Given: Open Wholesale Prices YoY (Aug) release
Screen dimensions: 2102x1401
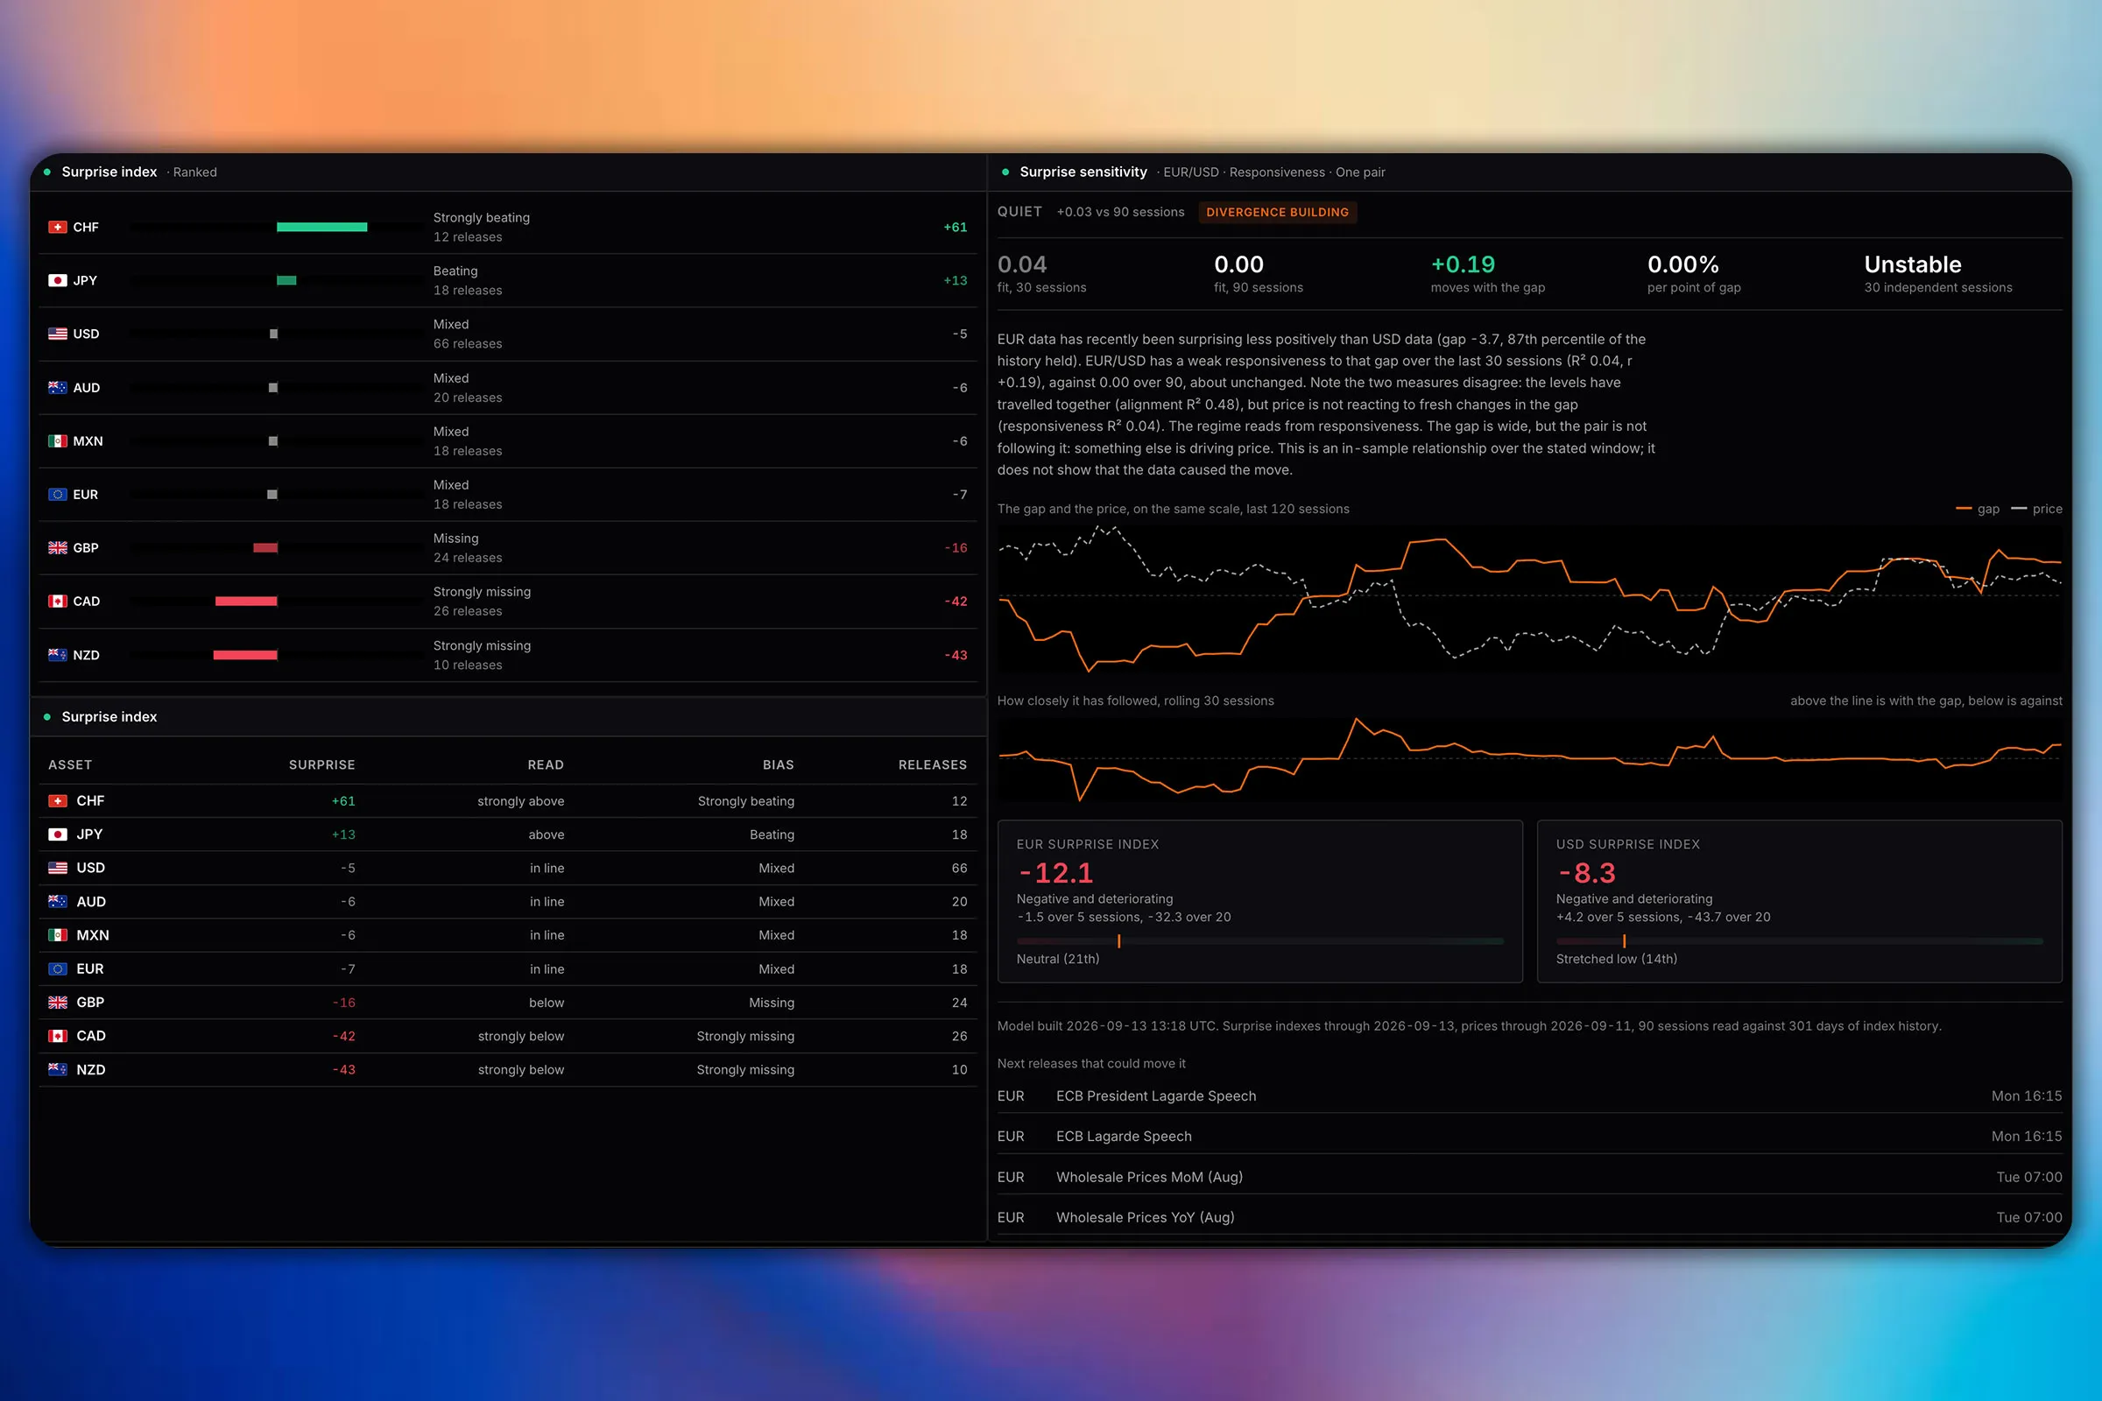Looking at the screenshot, I should click(1529, 1218).
